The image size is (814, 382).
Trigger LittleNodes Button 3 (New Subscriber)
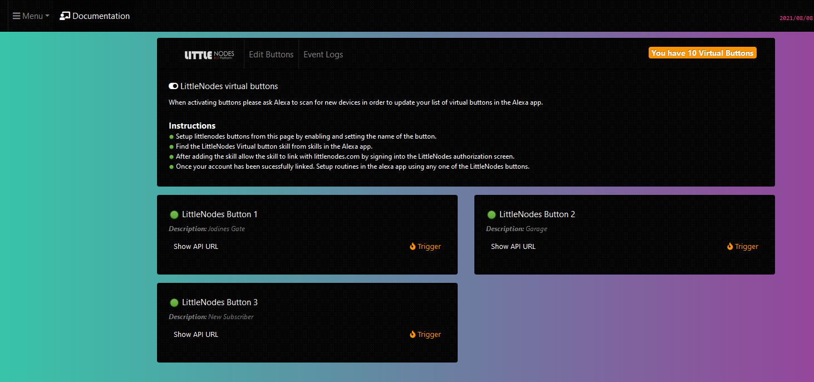tap(425, 334)
